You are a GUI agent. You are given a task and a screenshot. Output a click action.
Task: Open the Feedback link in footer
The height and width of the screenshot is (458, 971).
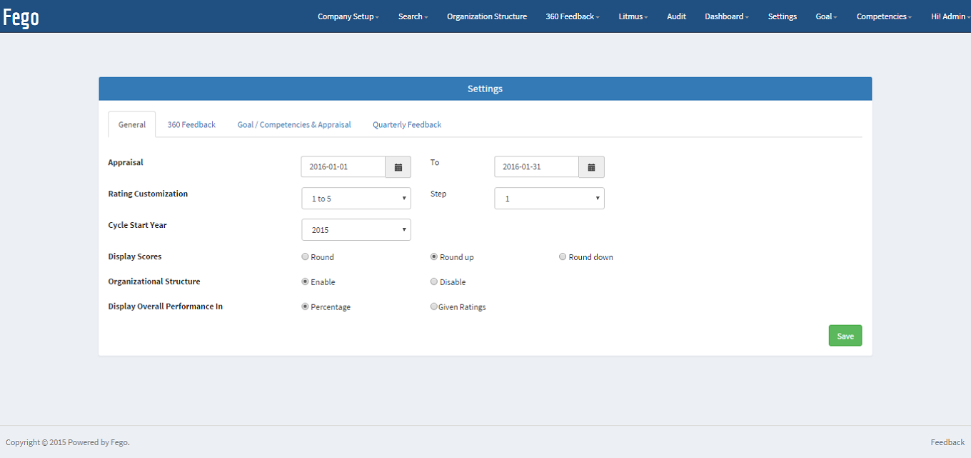tap(947, 442)
